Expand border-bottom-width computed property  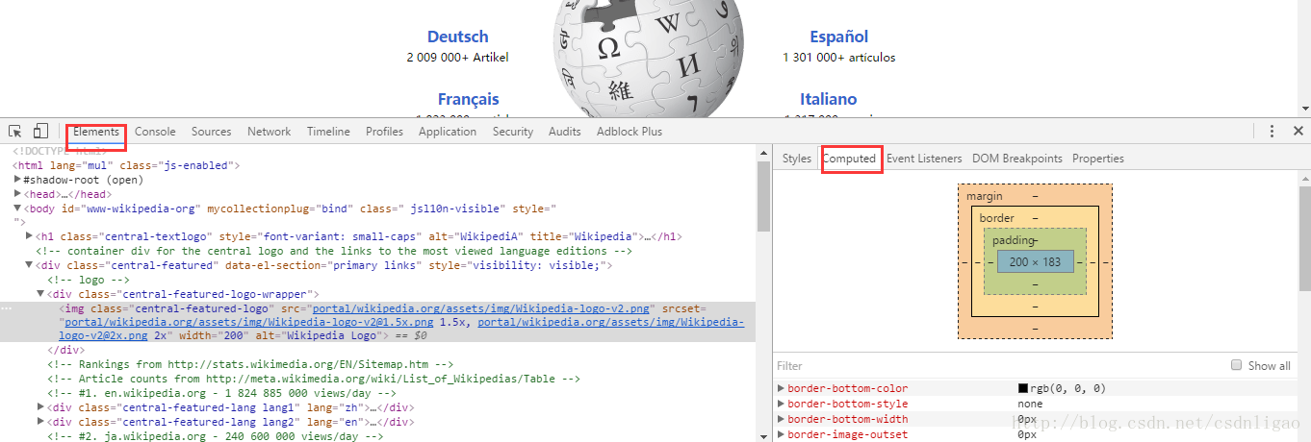782,420
